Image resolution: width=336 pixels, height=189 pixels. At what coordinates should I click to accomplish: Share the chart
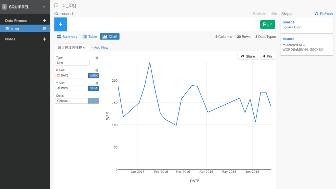click(x=248, y=56)
